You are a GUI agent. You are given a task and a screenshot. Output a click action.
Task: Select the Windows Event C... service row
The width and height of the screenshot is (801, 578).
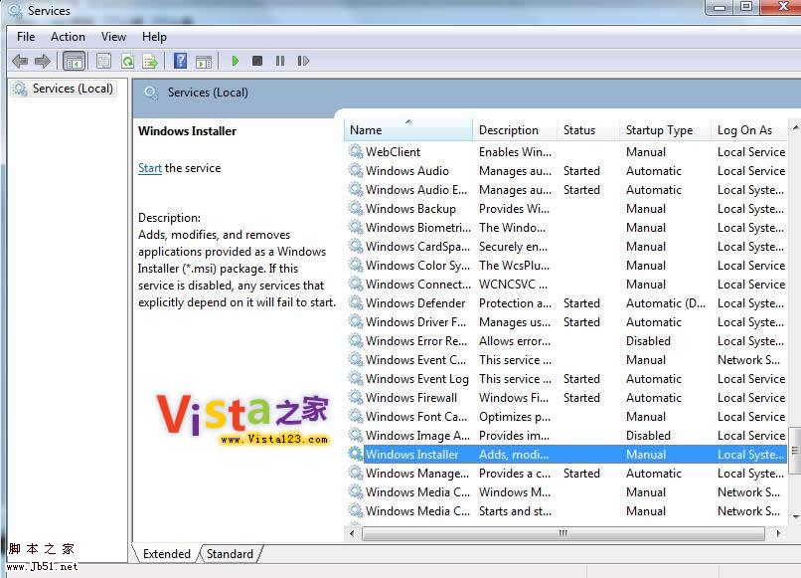coord(566,359)
